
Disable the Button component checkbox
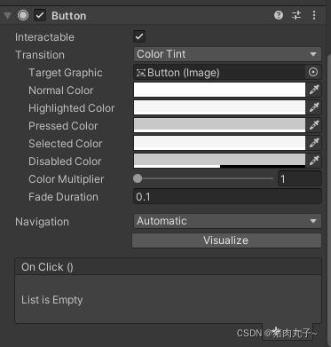coord(40,15)
